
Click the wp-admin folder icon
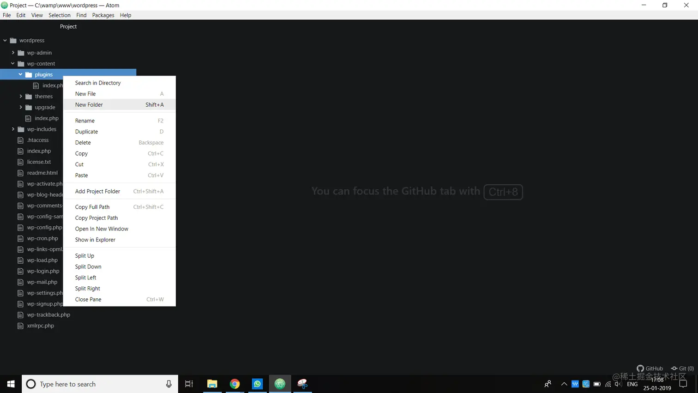click(x=21, y=53)
